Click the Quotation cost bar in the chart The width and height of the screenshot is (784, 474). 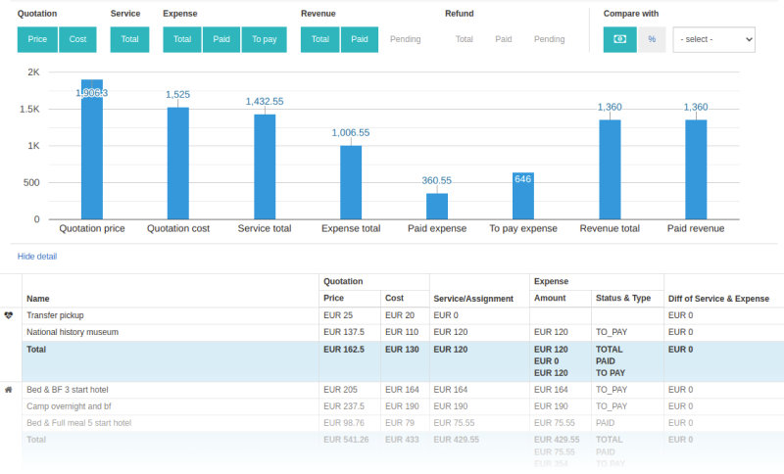coord(178,164)
